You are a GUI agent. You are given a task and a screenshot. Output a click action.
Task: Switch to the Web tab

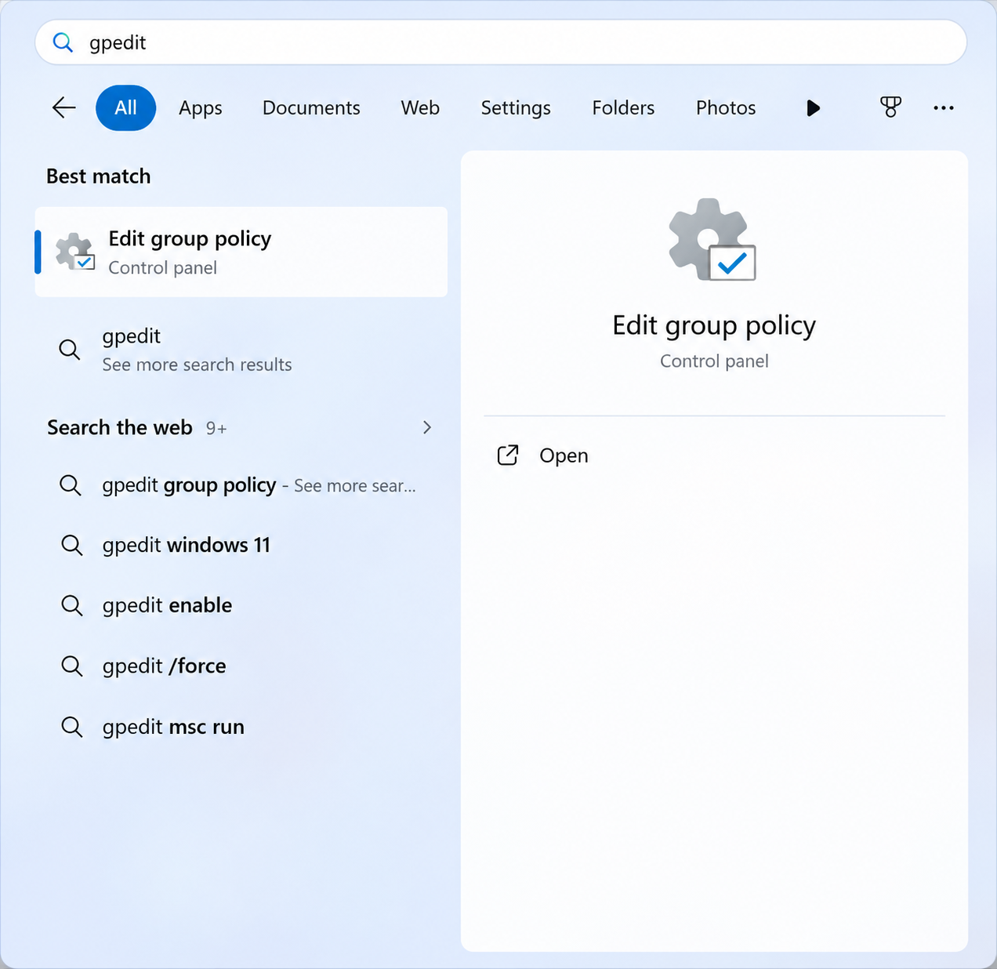(420, 107)
